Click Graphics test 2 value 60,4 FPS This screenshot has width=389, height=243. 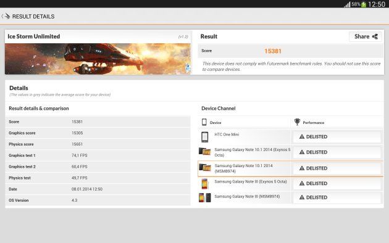coord(80,167)
